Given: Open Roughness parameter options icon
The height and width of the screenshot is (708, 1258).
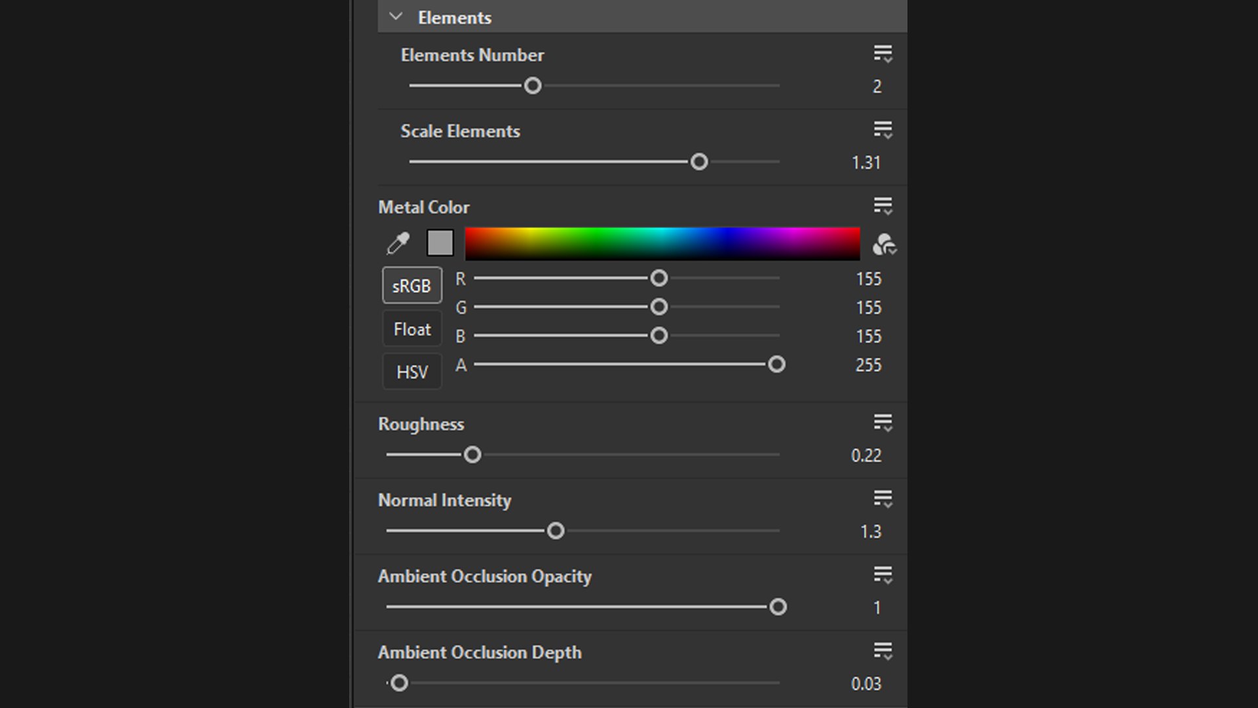Looking at the screenshot, I should [x=883, y=423].
